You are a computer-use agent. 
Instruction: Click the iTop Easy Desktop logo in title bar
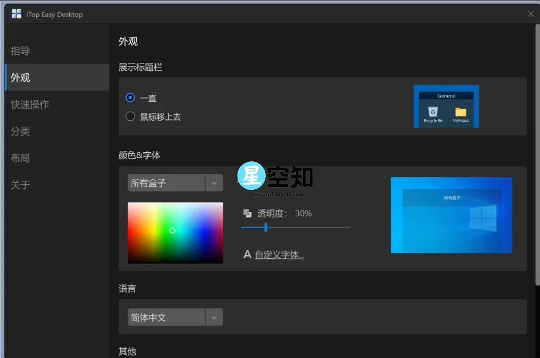click(x=17, y=13)
